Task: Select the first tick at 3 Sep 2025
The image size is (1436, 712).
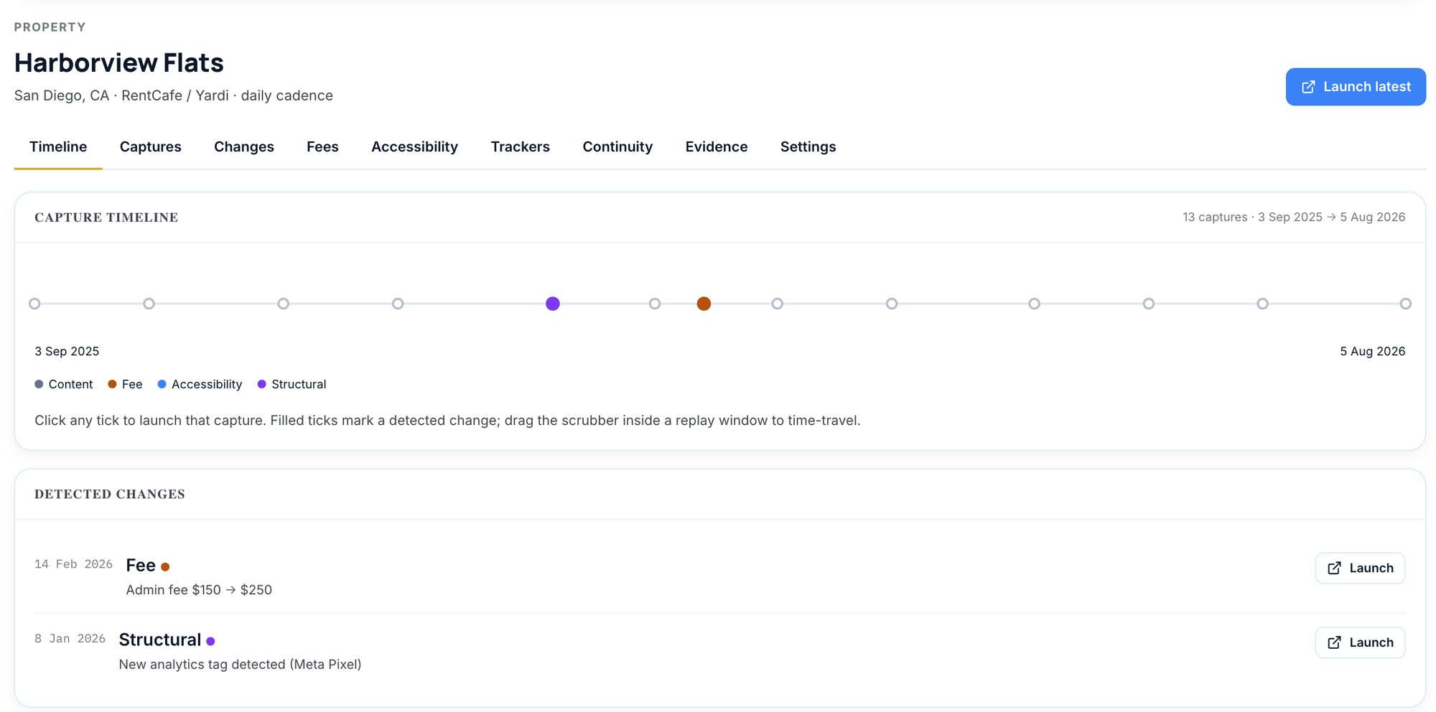Action: (34, 304)
